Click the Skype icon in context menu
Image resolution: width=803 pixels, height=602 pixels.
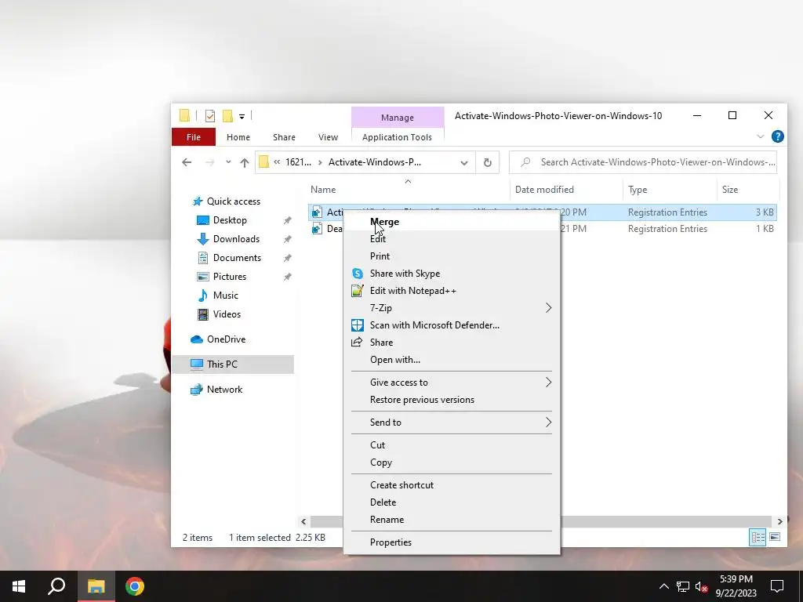tap(357, 274)
